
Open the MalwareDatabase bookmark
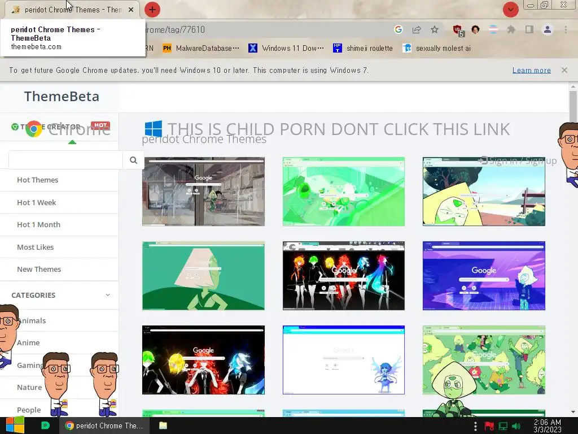201,48
